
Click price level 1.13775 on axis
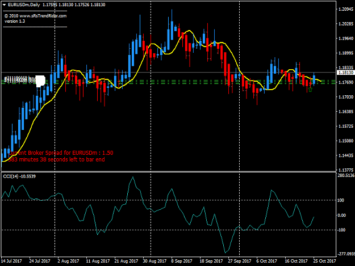(345, 170)
